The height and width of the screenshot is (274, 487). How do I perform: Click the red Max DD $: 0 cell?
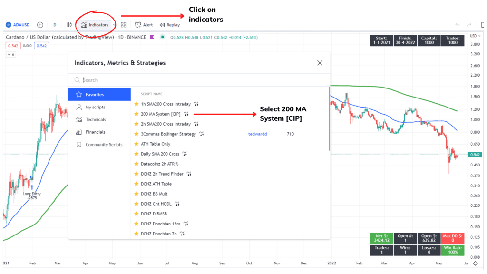(453, 238)
